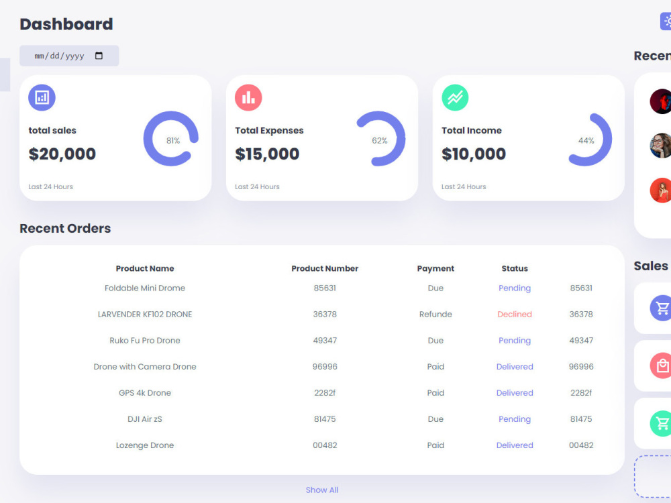Click the Product Number column header

tap(325, 269)
